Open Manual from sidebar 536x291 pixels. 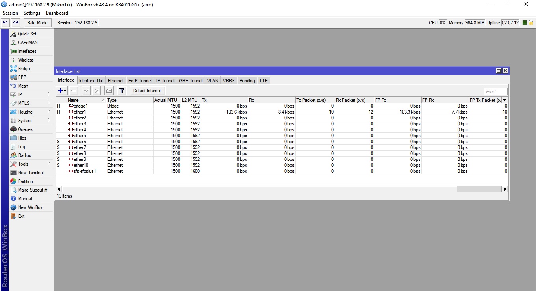(x=31, y=199)
